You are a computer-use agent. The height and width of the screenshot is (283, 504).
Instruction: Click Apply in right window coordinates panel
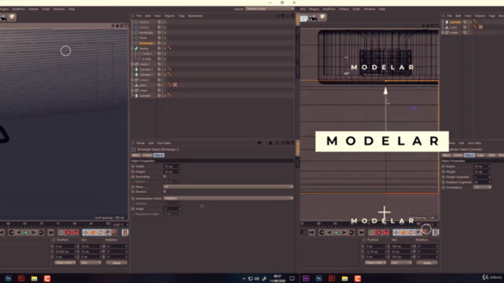[427, 263]
